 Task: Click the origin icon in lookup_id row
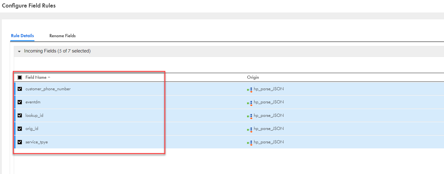coord(250,116)
